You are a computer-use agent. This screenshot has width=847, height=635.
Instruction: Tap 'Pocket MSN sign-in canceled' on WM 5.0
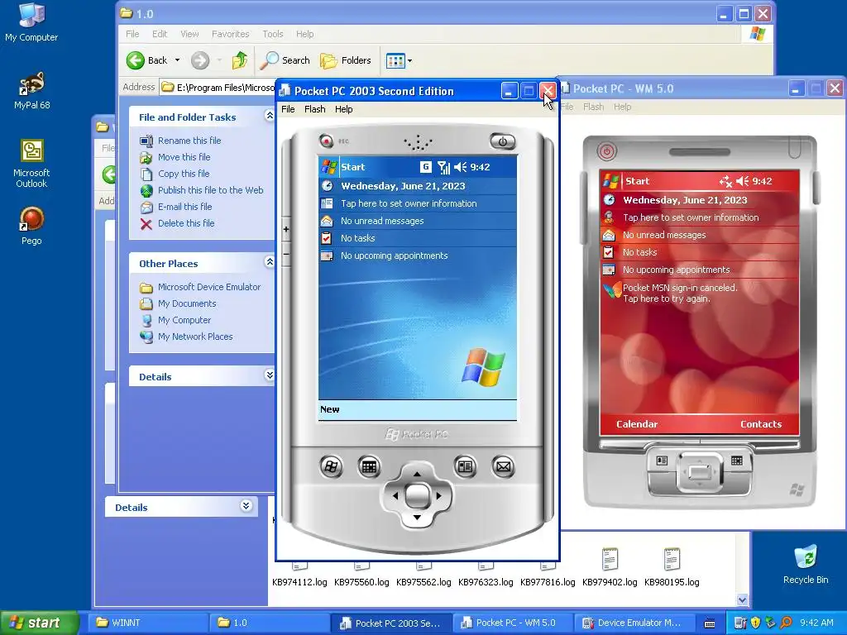tap(680, 288)
